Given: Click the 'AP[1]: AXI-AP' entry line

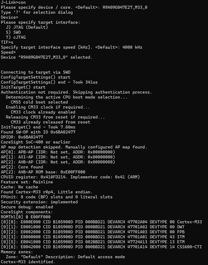Looking at the screenshot, I should (58, 157).
